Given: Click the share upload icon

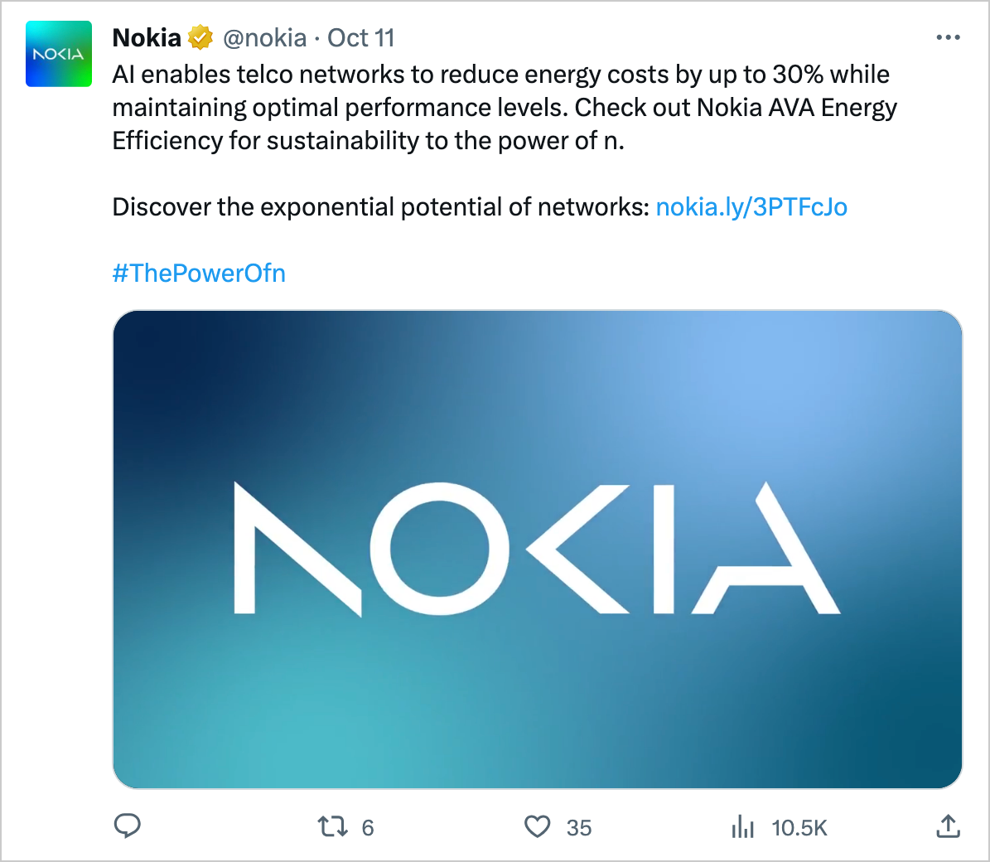Looking at the screenshot, I should (x=948, y=826).
